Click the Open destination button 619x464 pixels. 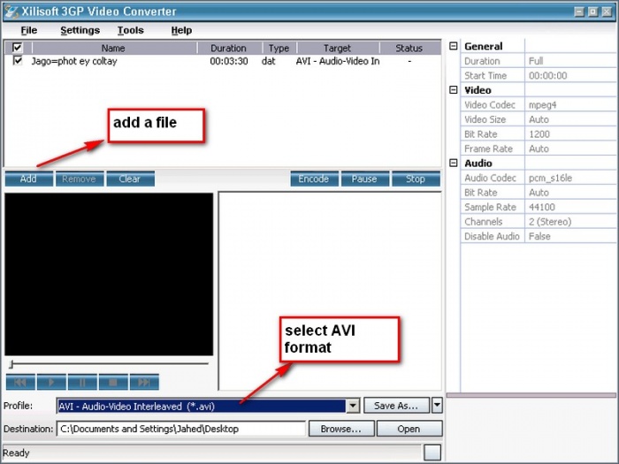click(x=409, y=429)
